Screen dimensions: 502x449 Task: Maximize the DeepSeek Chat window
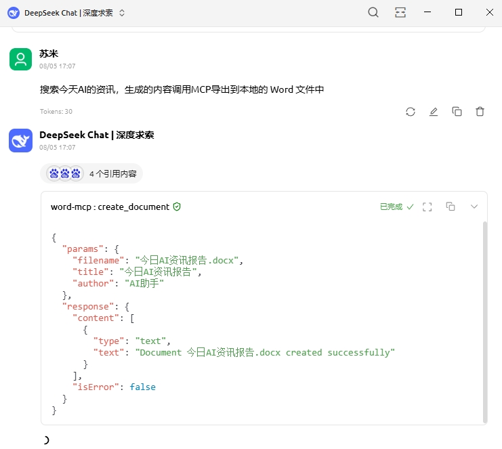tap(459, 12)
